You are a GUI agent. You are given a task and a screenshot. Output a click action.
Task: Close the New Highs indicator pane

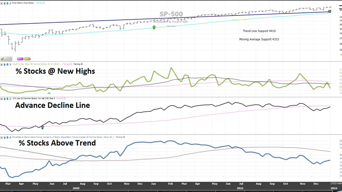[x=2, y=64]
